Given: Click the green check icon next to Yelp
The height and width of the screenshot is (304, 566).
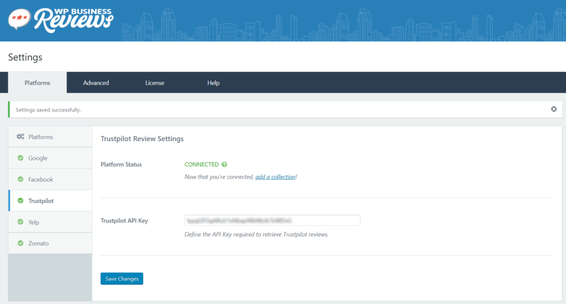Looking at the screenshot, I should coord(20,222).
